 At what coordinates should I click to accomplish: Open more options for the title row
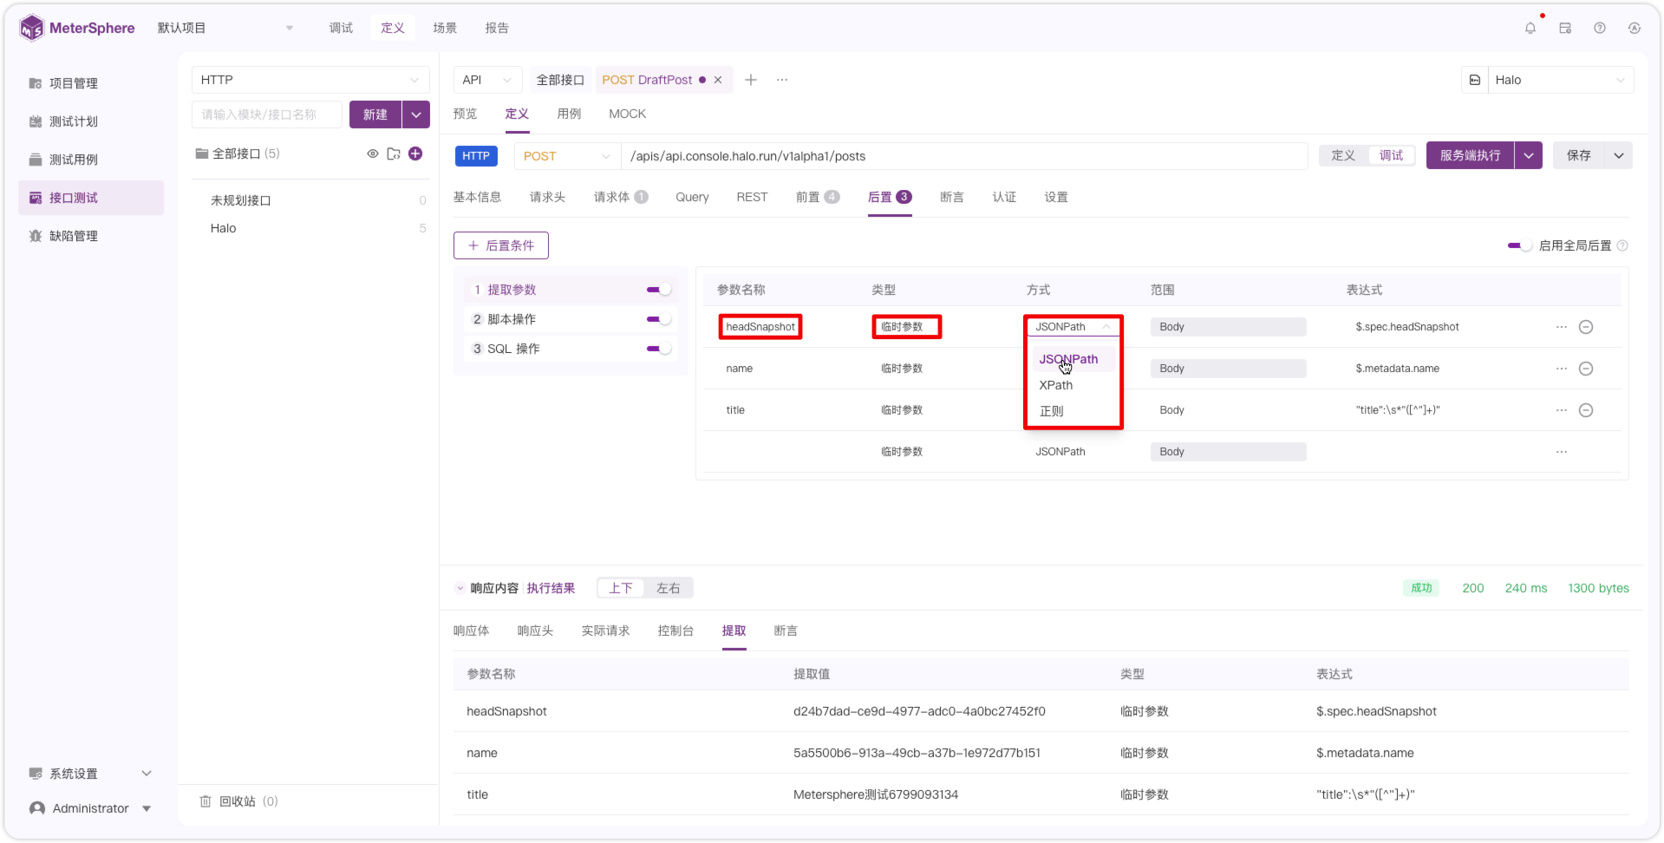click(x=1562, y=410)
